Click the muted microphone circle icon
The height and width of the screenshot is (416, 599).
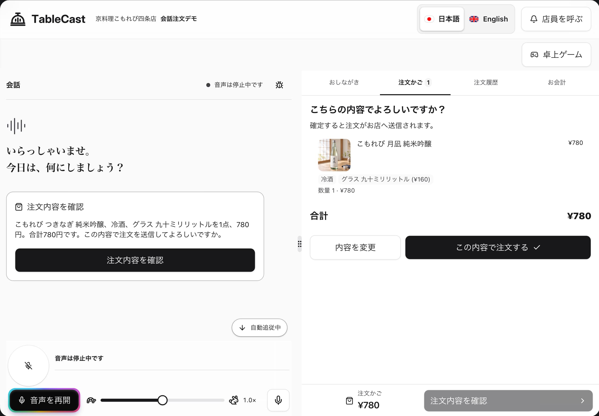point(28,366)
